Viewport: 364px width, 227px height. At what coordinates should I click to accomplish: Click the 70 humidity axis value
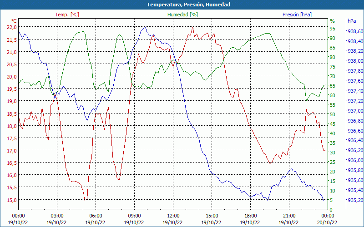333,76
